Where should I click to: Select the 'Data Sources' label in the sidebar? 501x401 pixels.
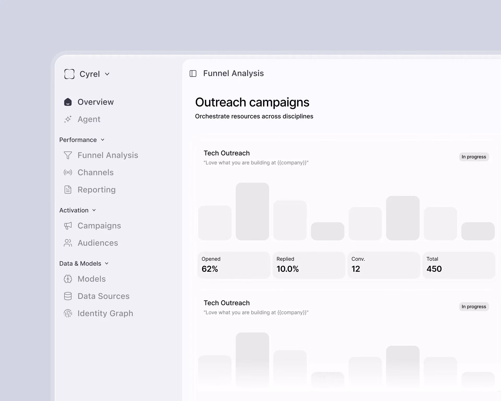104,296
